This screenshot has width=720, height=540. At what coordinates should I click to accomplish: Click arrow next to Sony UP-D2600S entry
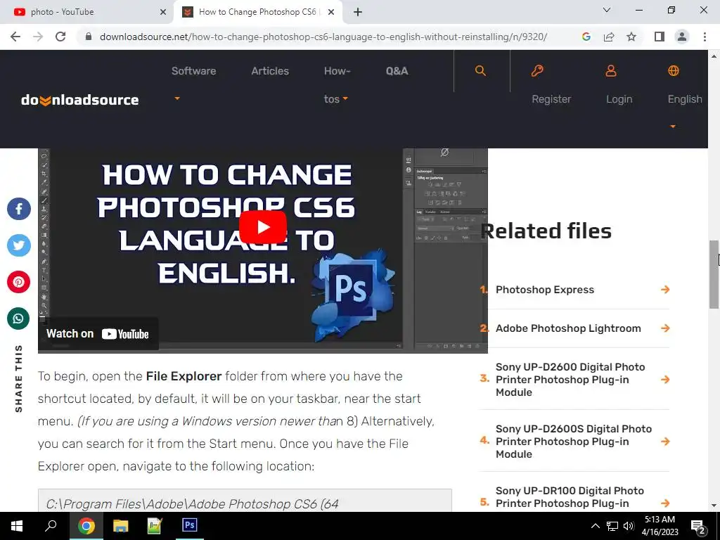(665, 442)
